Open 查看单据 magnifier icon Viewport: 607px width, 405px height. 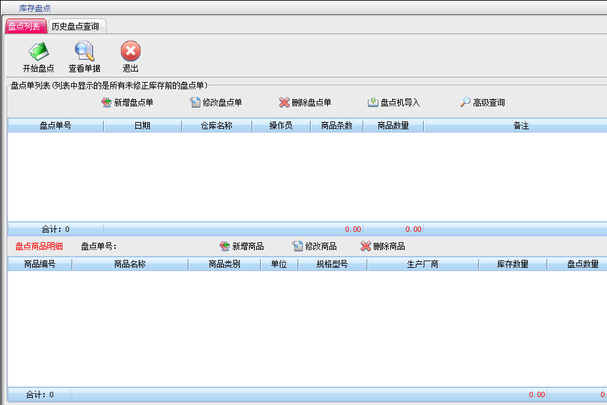pos(85,52)
